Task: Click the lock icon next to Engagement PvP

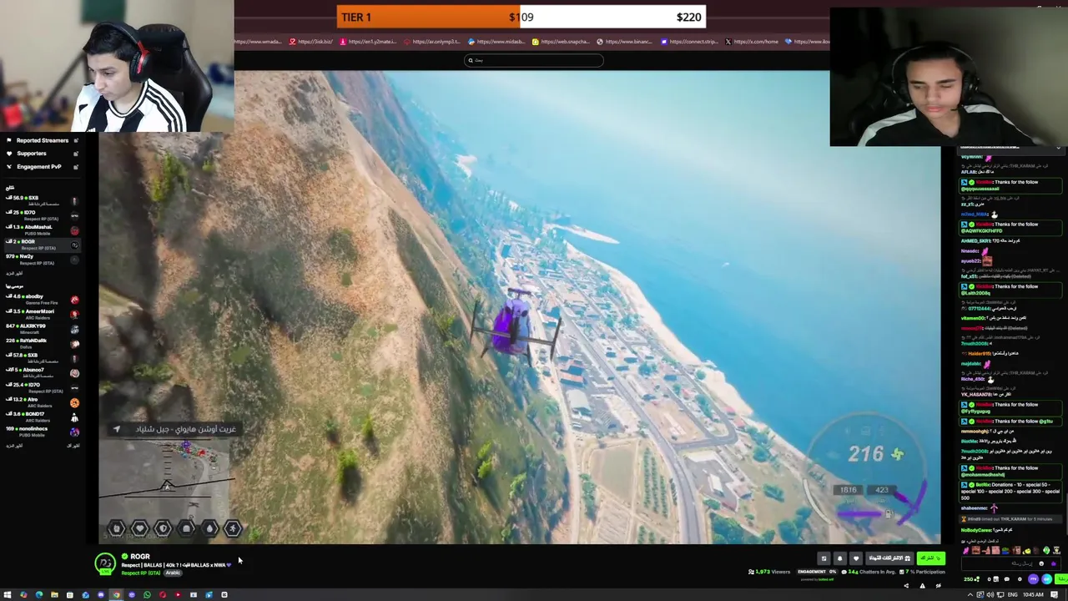Action: [x=76, y=167]
